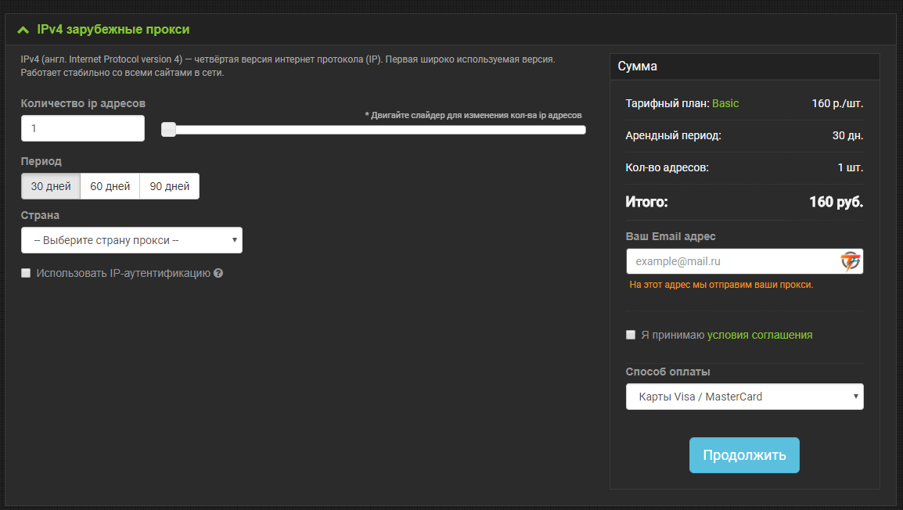Open the Выберите страну прокси dropdown
The width and height of the screenshot is (903, 510).
[x=132, y=241]
